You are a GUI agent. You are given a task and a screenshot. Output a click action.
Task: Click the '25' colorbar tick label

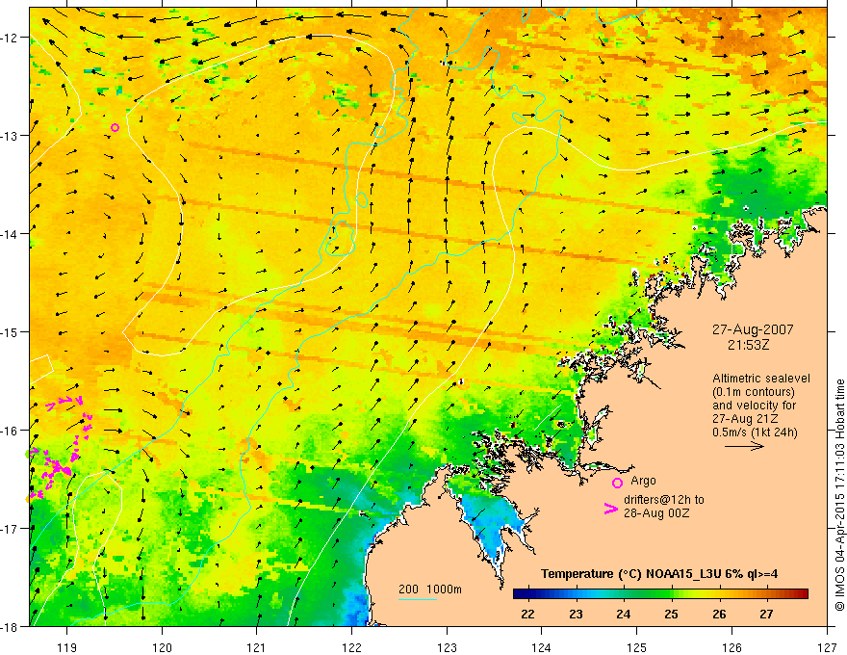point(672,614)
